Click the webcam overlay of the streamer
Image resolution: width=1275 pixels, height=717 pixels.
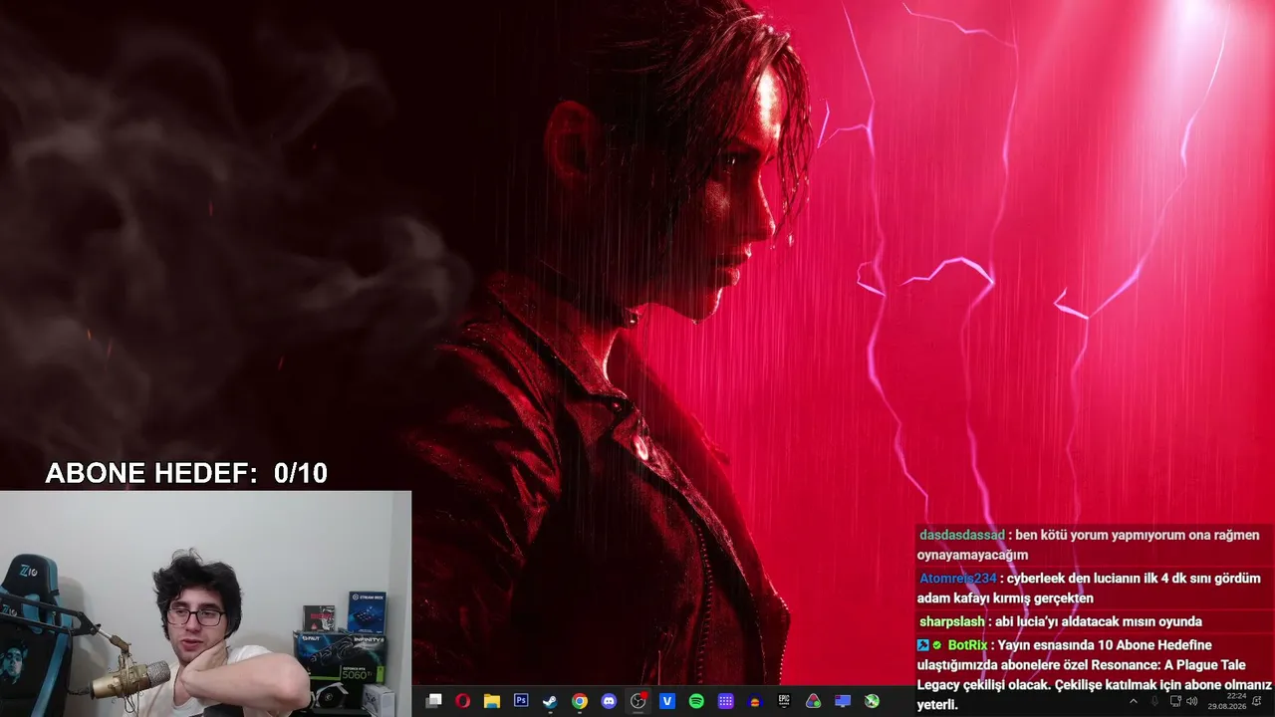click(205, 603)
